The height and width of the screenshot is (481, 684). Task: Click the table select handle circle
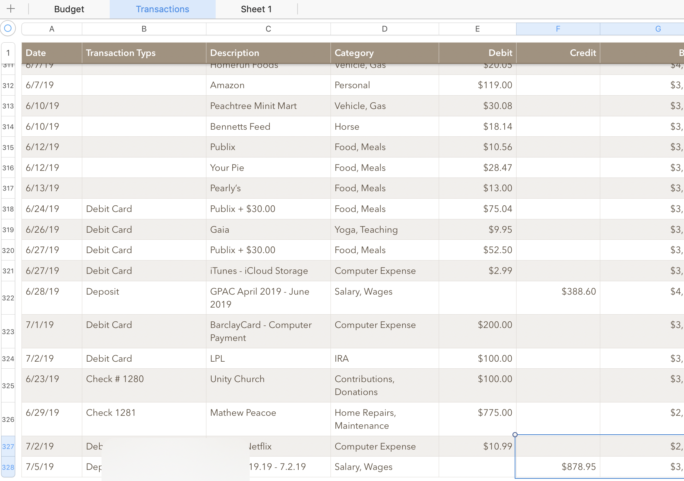(x=8, y=29)
